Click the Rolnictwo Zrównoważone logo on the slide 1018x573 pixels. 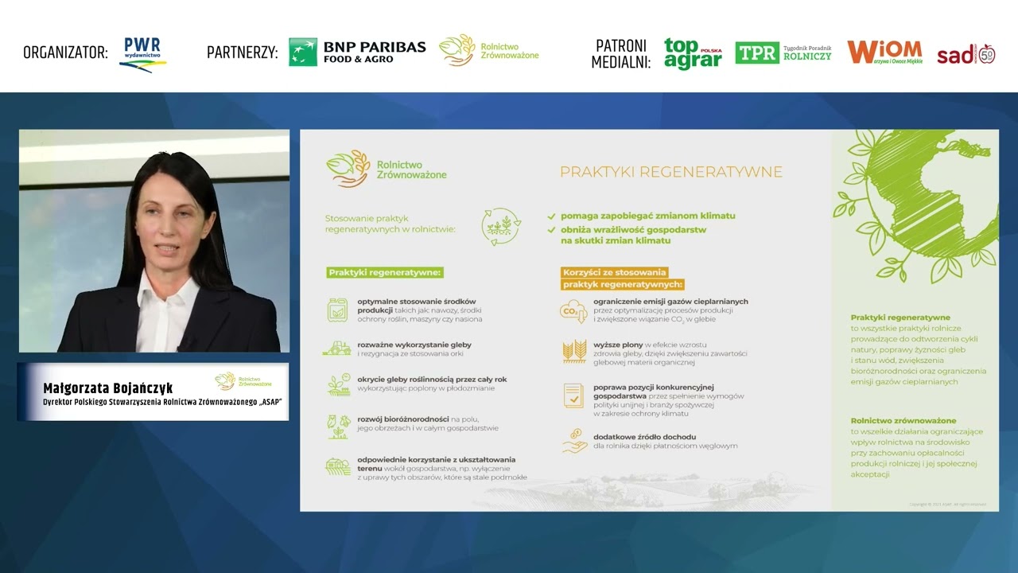387,169
